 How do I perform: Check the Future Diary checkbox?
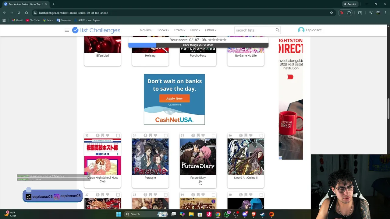coord(213,135)
